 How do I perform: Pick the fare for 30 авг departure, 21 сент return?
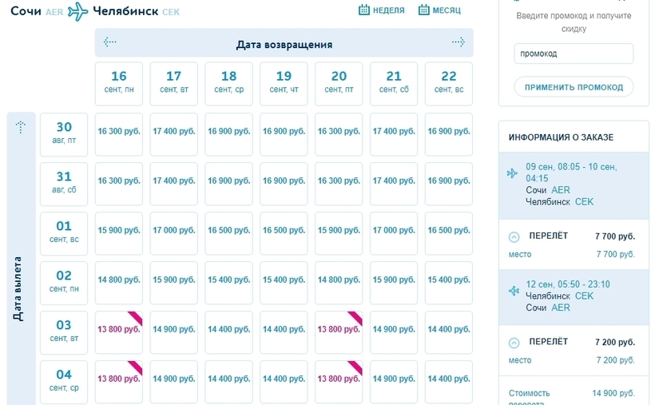click(x=394, y=131)
